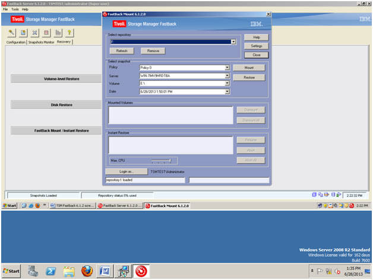Viewport: 373px width, 280px height.
Task: Switch to the Configuration tab
Action: [16, 42]
